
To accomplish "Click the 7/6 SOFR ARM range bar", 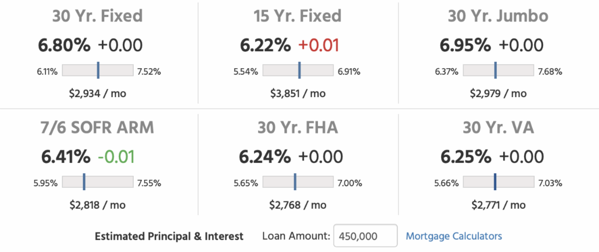I will [97, 182].
